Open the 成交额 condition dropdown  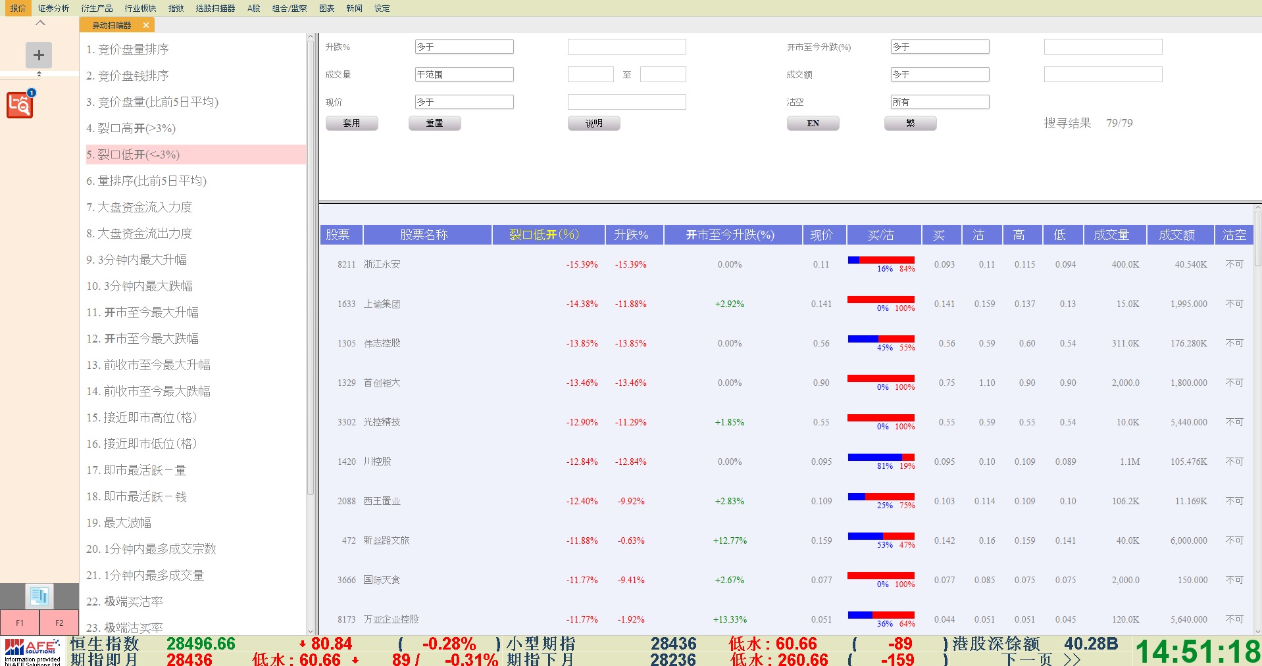940,74
